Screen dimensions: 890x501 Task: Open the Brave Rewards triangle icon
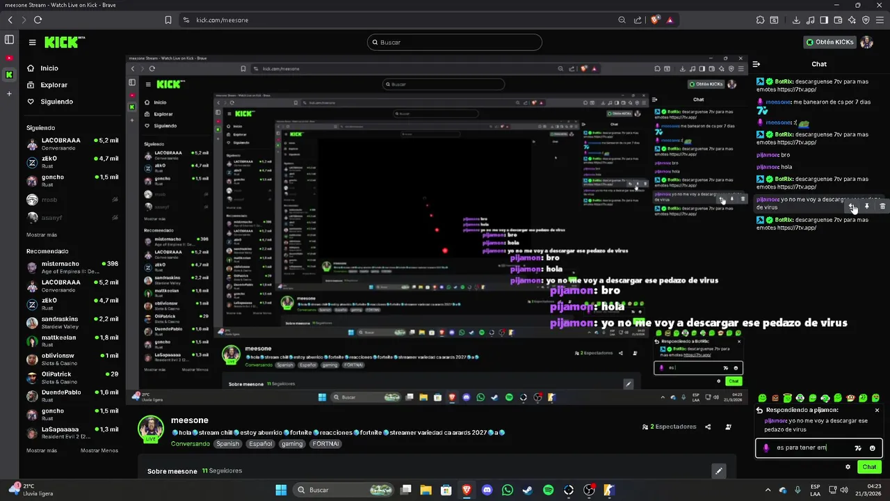point(670,20)
